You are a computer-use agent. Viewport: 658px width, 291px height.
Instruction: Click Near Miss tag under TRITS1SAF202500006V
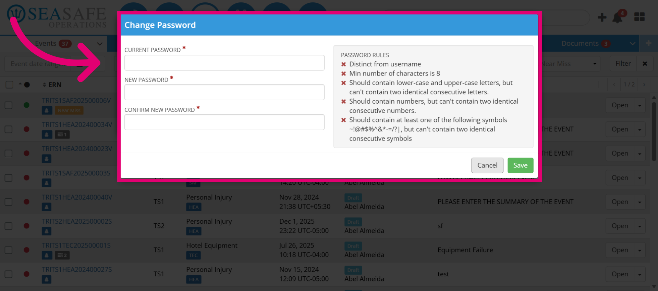69,110
